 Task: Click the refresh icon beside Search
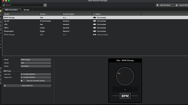pyautogui.click(x=45, y=5)
